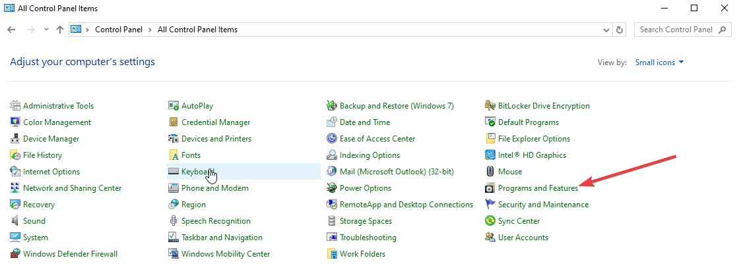
Task: Click the Work Folders icon
Action: pyautogui.click(x=332, y=254)
